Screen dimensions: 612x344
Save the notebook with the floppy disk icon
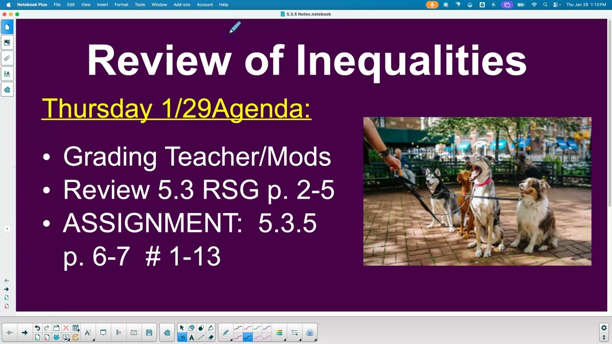(149, 333)
